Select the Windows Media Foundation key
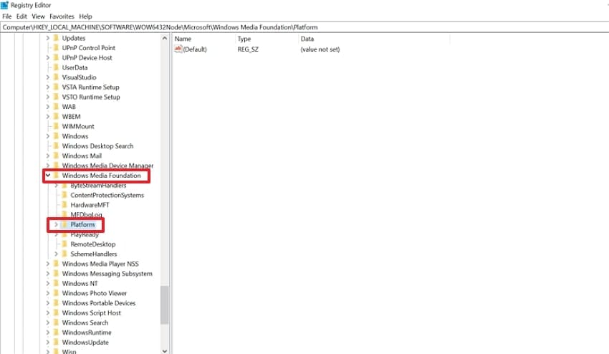The width and height of the screenshot is (609, 354). coord(101,176)
